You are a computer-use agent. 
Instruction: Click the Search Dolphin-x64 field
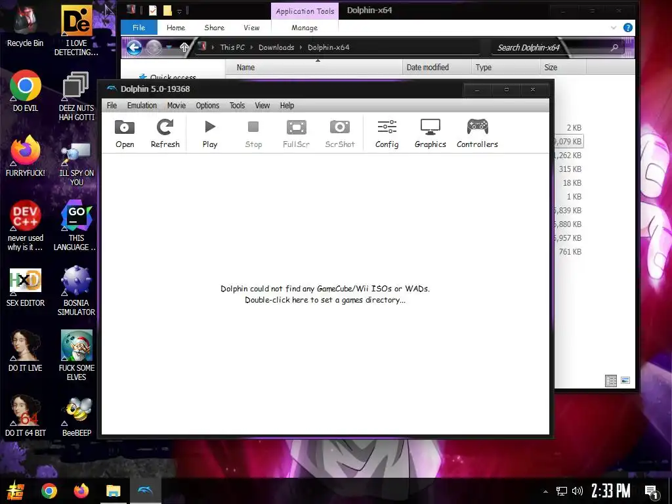pyautogui.click(x=557, y=47)
